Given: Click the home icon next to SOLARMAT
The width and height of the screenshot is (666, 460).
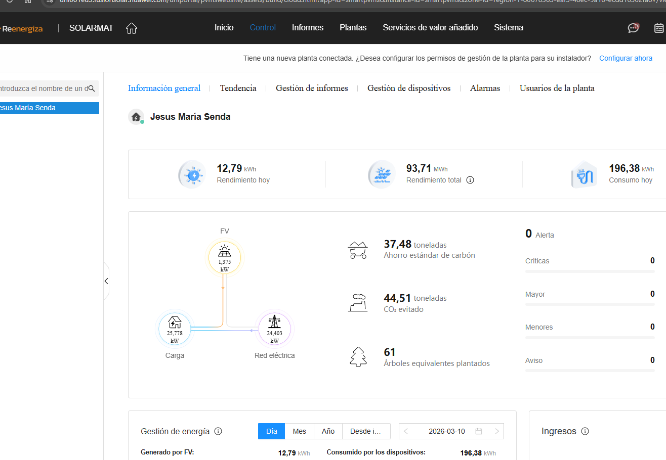Looking at the screenshot, I should [132, 28].
